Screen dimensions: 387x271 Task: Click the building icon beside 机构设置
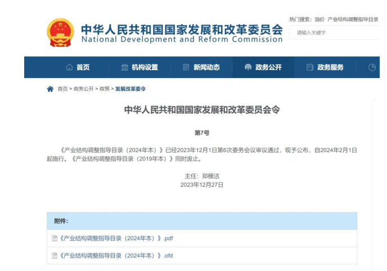pyautogui.click(x=125, y=67)
